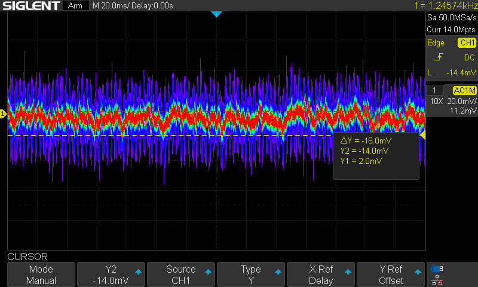Viewport: 478px width, 287px height.
Task: Open X Ref Delay softkey
Action: point(321,274)
